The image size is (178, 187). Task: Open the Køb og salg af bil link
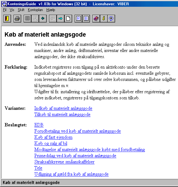51,143
